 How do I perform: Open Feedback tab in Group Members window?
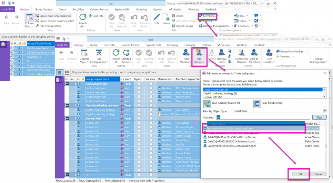coord(259,45)
